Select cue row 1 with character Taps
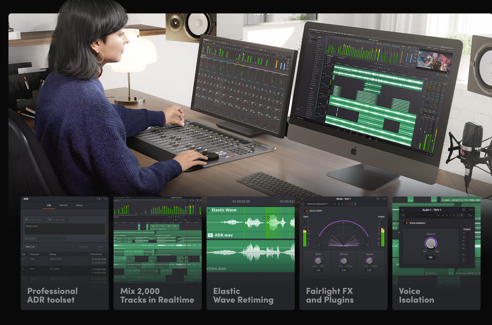Viewport: 492px width, 325px height. pos(64,261)
